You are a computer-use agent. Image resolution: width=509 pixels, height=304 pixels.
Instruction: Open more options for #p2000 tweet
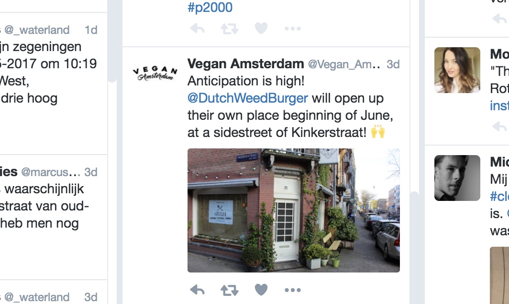click(292, 29)
